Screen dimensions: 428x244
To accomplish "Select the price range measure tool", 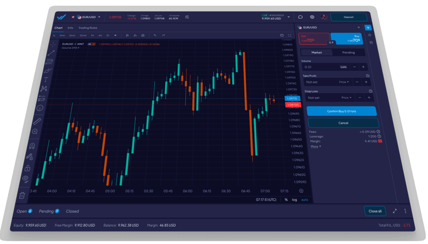I will (x=42, y=98).
